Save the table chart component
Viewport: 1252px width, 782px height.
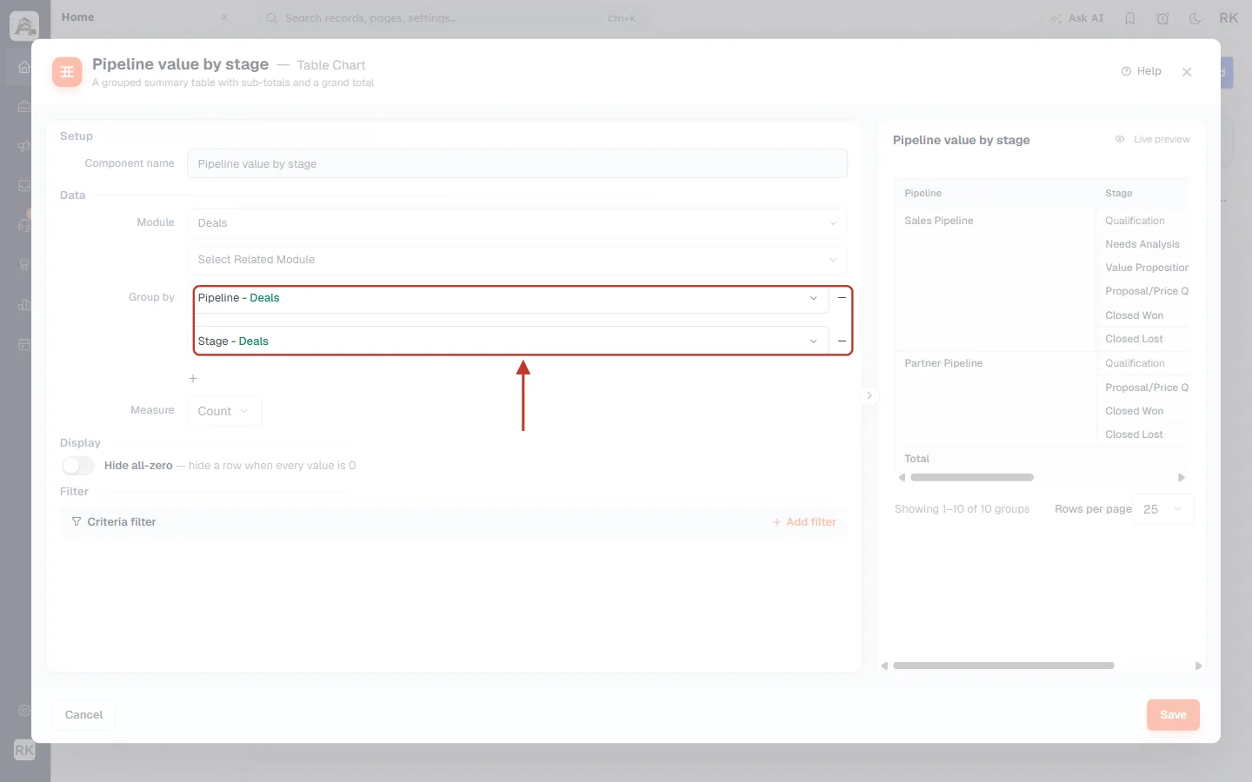[x=1173, y=715]
